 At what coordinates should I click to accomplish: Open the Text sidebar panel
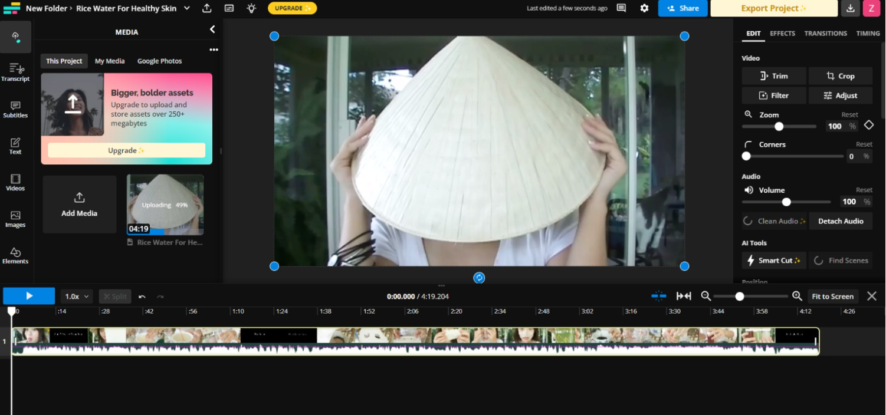pos(15,146)
